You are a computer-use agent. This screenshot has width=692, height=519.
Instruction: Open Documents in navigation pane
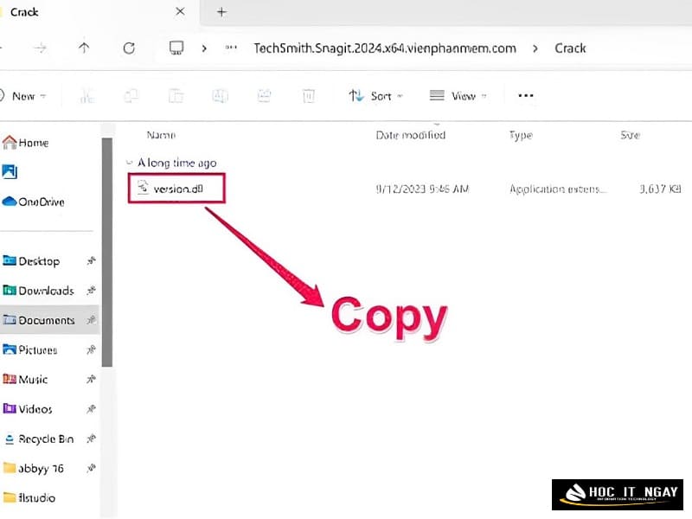pyautogui.click(x=38, y=320)
